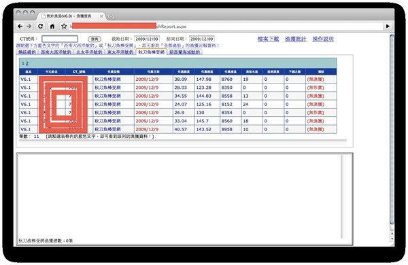The width and height of the screenshot is (408, 265).
Task: Switch to the 鮪延繩釣 tab
Action: 27,52
